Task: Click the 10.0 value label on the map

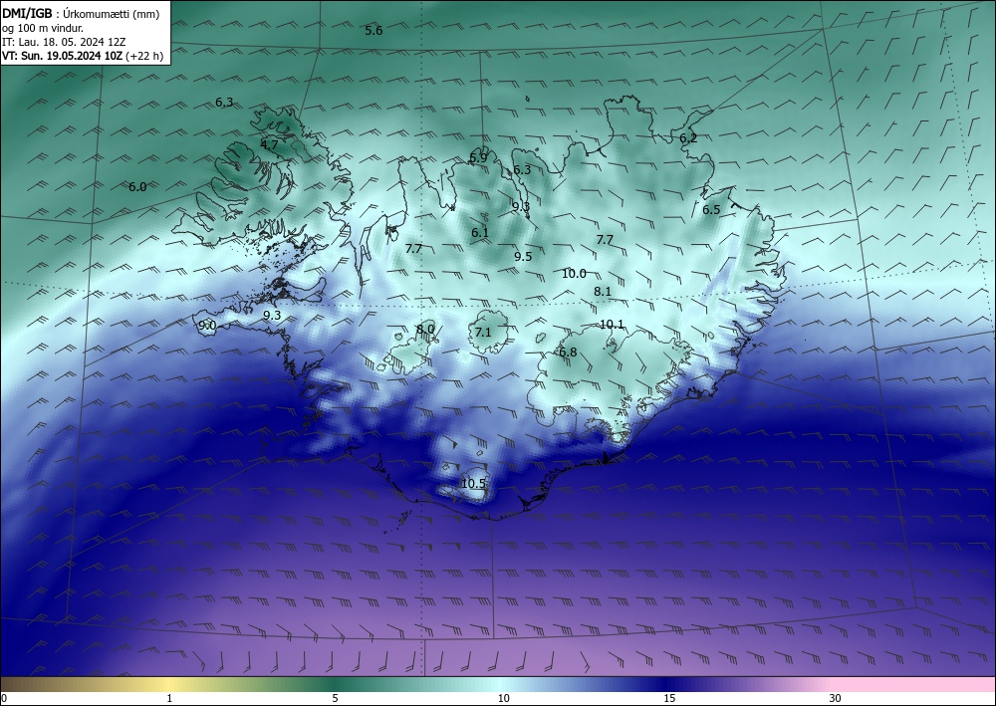Action: coord(575,274)
